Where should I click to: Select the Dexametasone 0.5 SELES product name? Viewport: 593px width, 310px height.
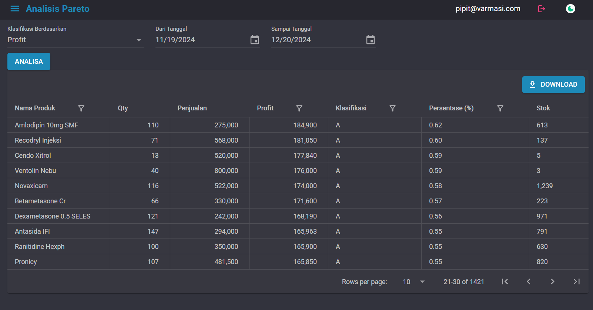(x=53, y=216)
